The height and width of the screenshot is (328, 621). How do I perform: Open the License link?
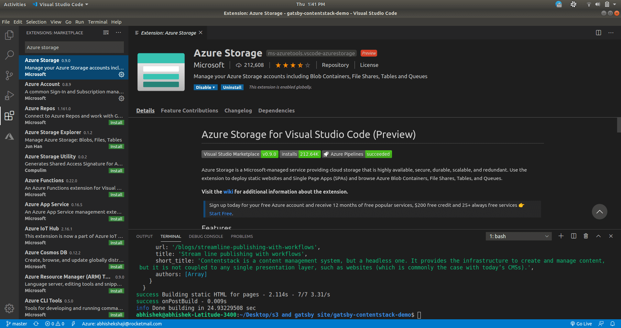369,65
